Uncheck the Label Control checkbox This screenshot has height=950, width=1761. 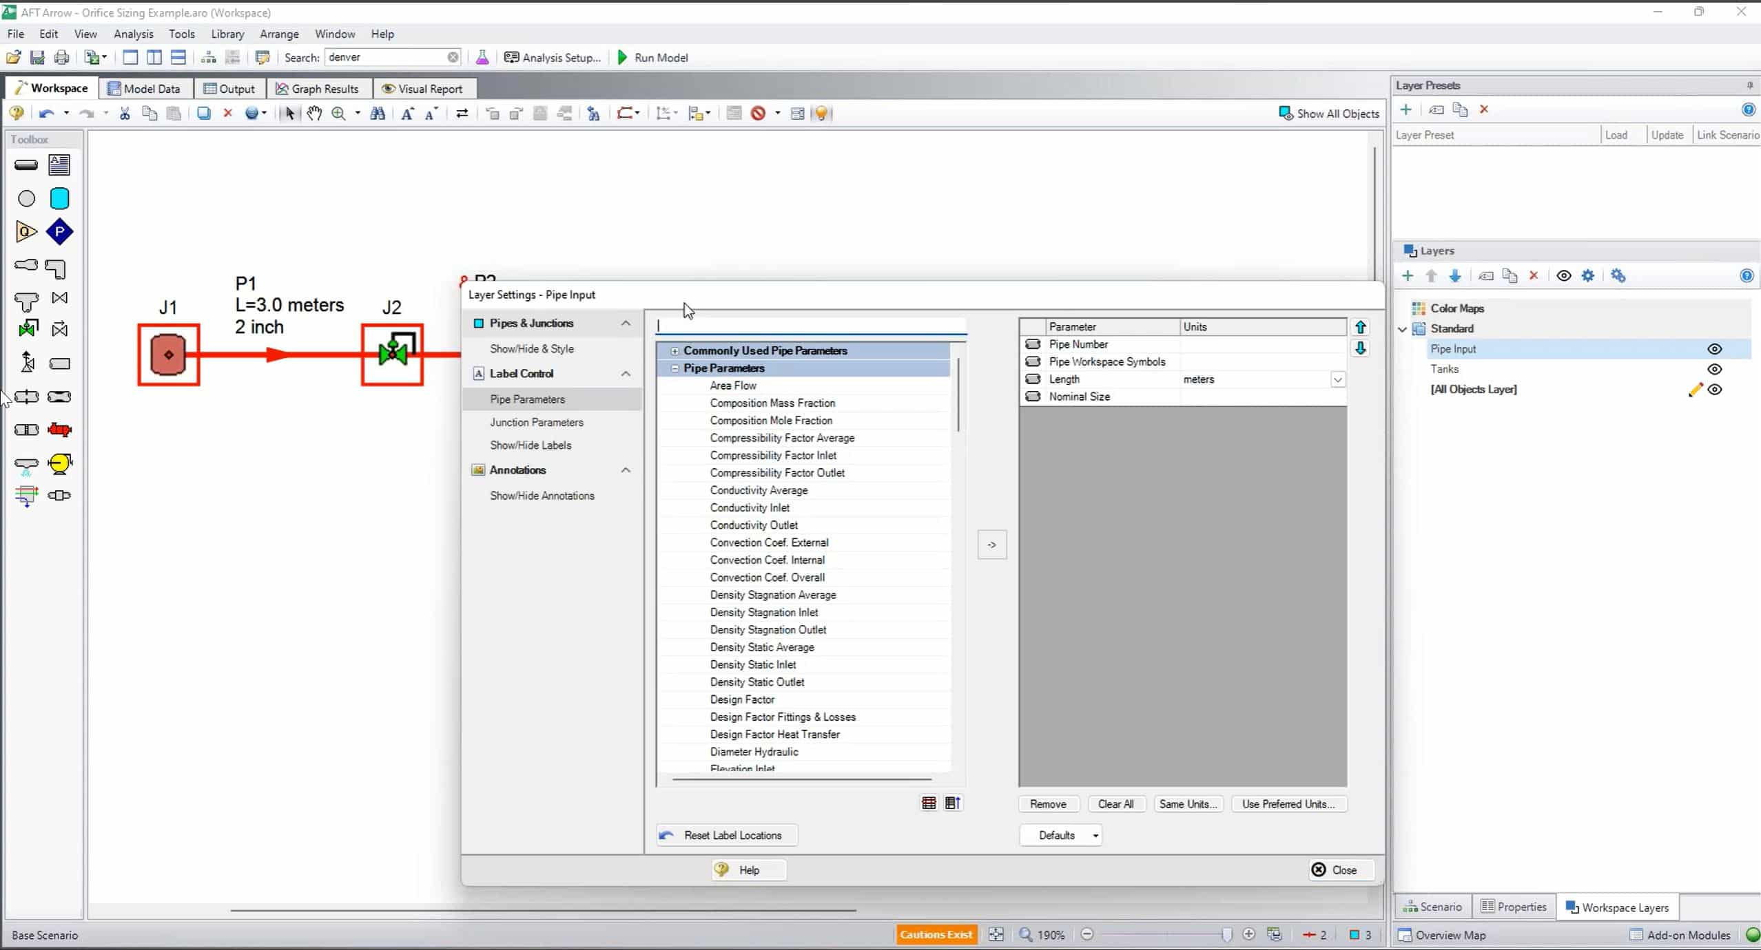pos(477,374)
